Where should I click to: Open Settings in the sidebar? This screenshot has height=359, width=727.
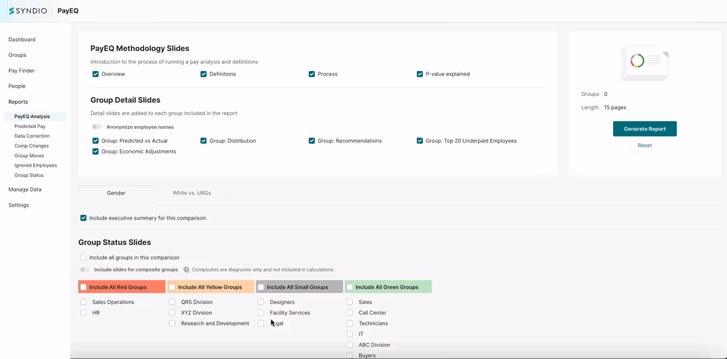click(19, 205)
